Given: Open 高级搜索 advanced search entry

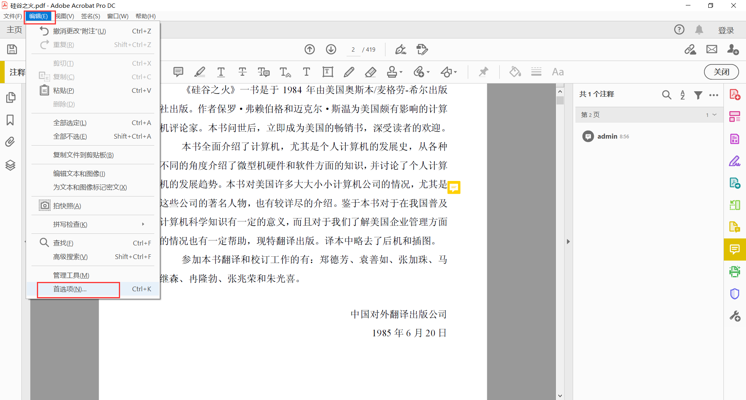Looking at the screenshot, I should (93, 257).
